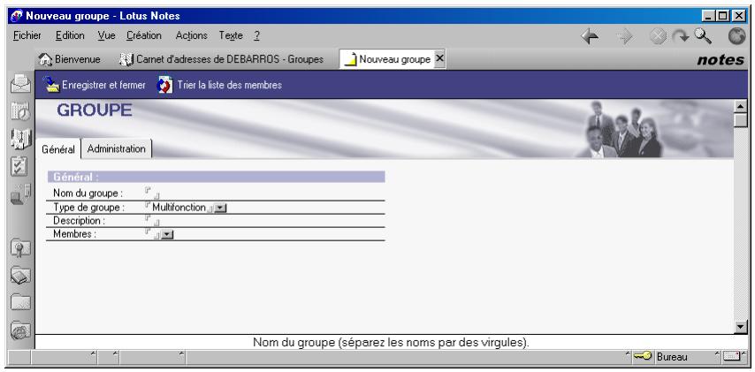Click the key access level icon
This screenshot has height=372, width=755.
click(643, 357)
